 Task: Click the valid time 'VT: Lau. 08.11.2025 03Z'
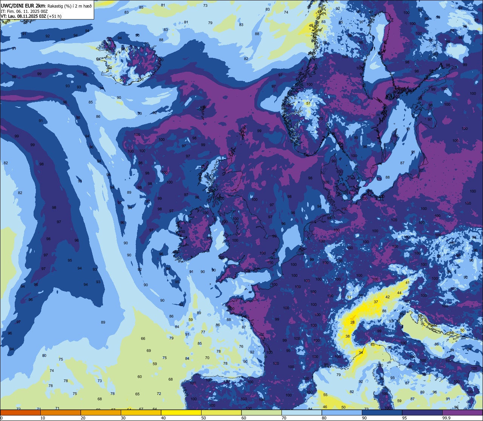coord(23,17)
